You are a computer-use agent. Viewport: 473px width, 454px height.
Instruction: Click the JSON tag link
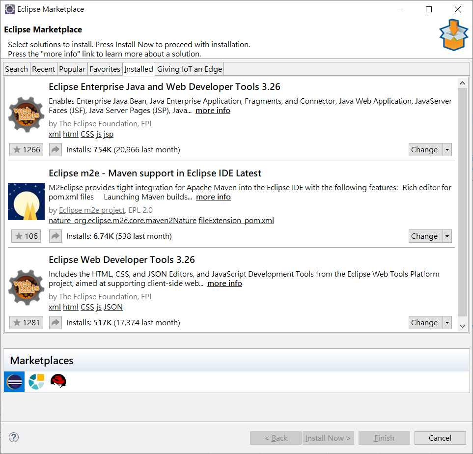coord(113,307)
